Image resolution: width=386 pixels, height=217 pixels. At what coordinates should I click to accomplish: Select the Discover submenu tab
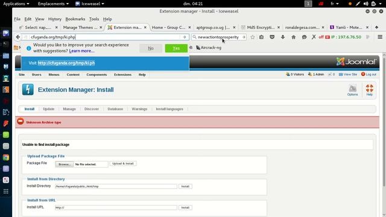pyautogui.click(x=91, y=108)
